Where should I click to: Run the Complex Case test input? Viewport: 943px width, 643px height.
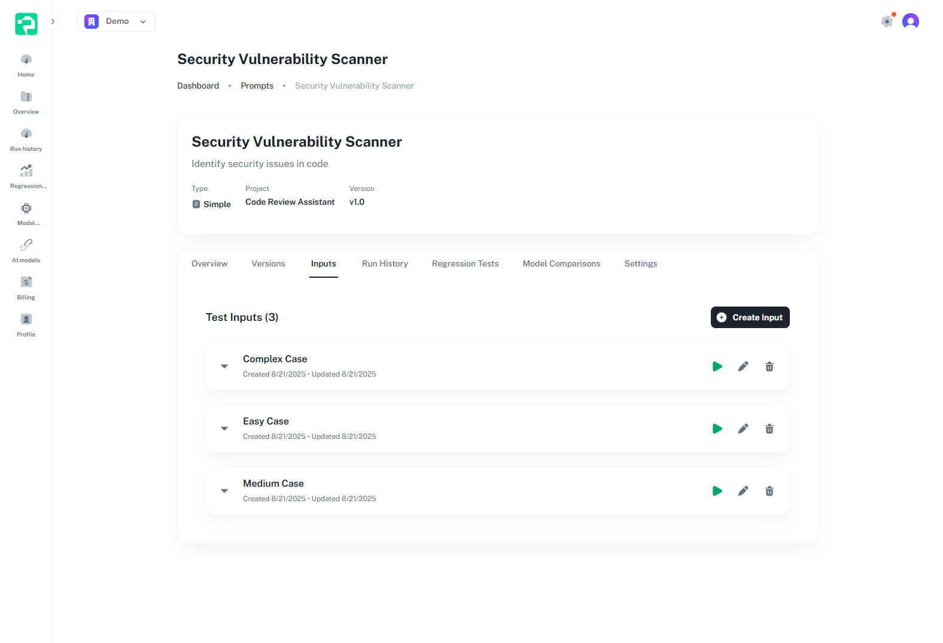click(x=717, y=366)
